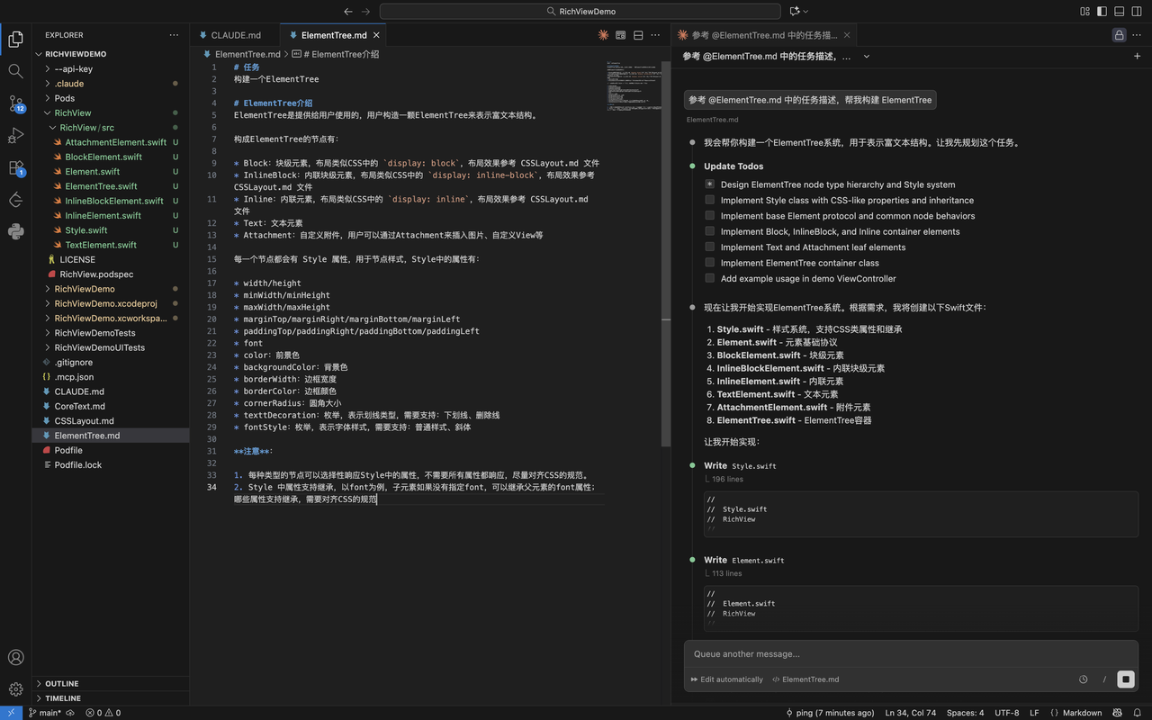Select the ElementTree.md editor tab
This screenshot has width=1152, height=720.
point(334,35)
